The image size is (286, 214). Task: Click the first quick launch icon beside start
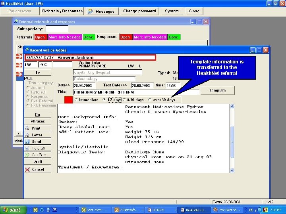(x=35, y=210)
